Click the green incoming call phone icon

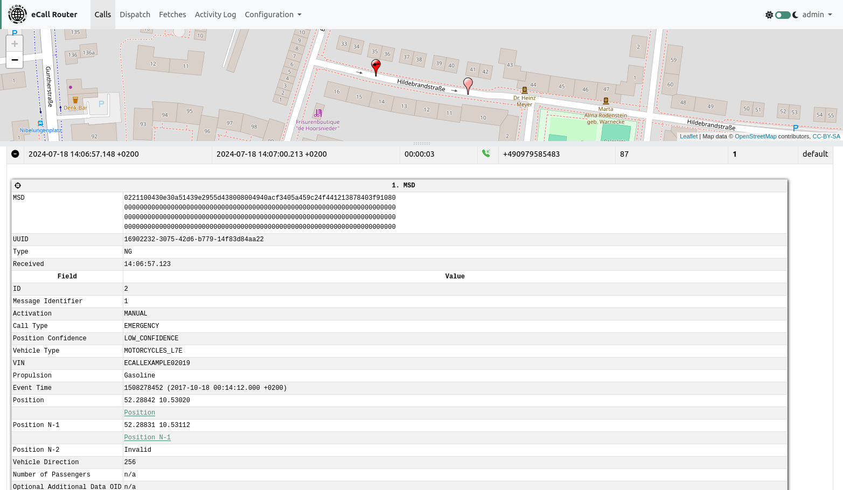pos(486,153)
